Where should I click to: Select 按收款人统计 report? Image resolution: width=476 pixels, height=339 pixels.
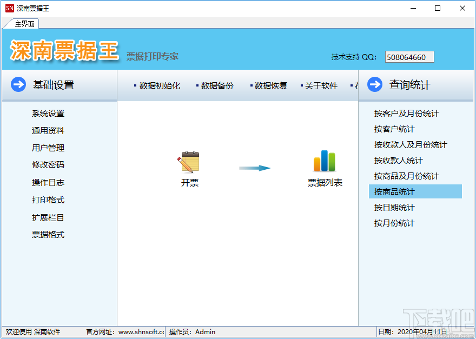(398, 161)
